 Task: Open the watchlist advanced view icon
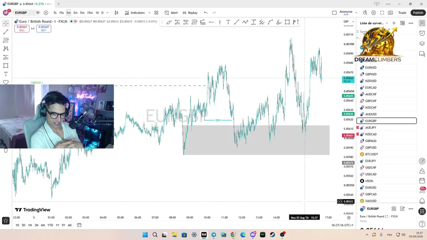pyautogui.click(x=403, y=23)
